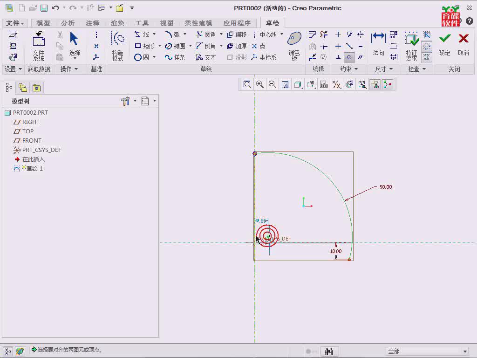
Task: Click the Normal dimension tool
Action: [x=378, y=44]
